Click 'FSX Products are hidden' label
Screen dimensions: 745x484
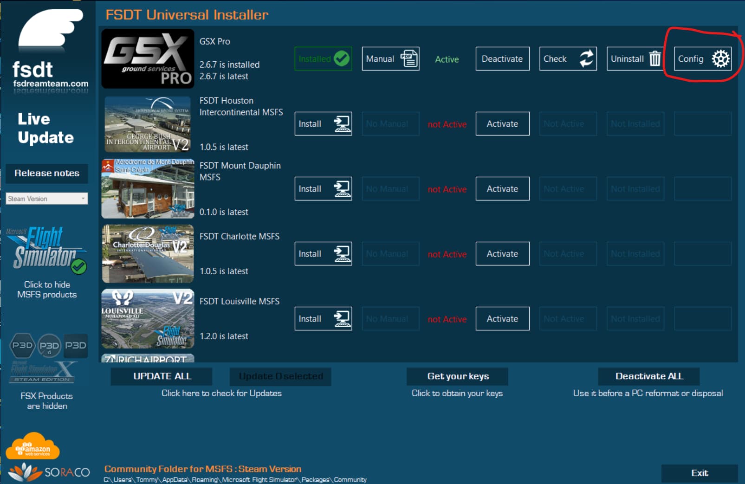click(47, 401)
